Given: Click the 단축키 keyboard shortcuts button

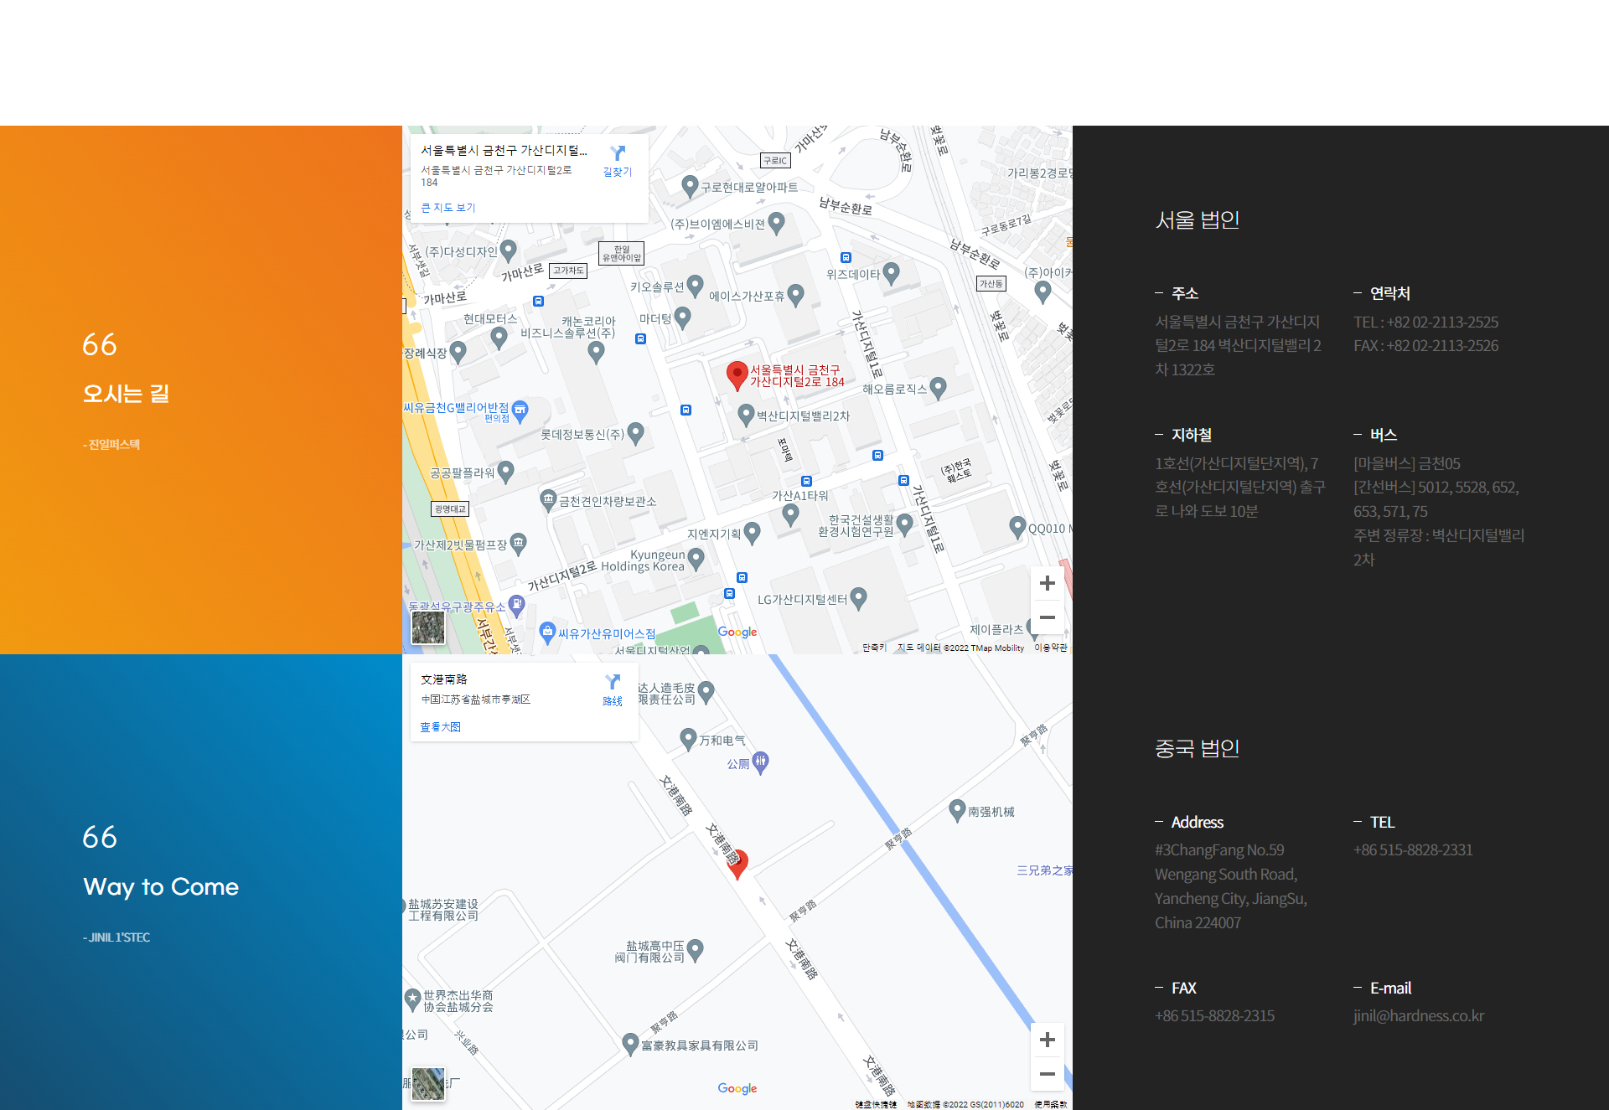Looking at the screenshot, I should coord(874,648).
